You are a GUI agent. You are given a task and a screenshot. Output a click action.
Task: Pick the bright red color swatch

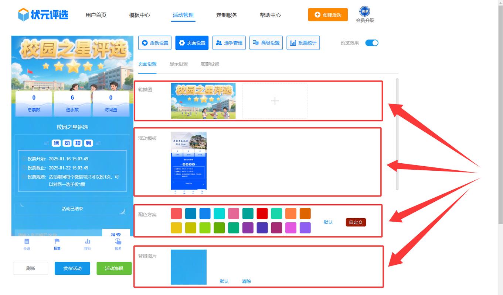[x=262, y=214]
